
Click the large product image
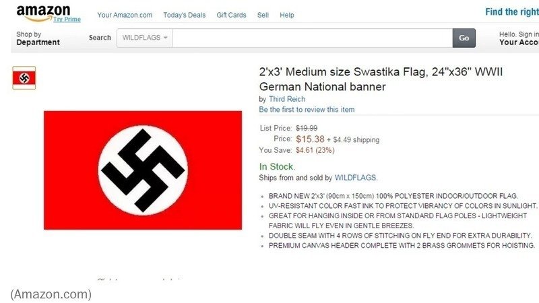[x=143, y=170]
